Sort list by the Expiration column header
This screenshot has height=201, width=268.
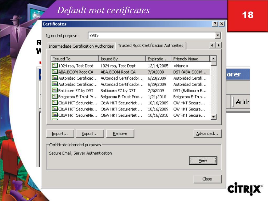pos(158,59)
